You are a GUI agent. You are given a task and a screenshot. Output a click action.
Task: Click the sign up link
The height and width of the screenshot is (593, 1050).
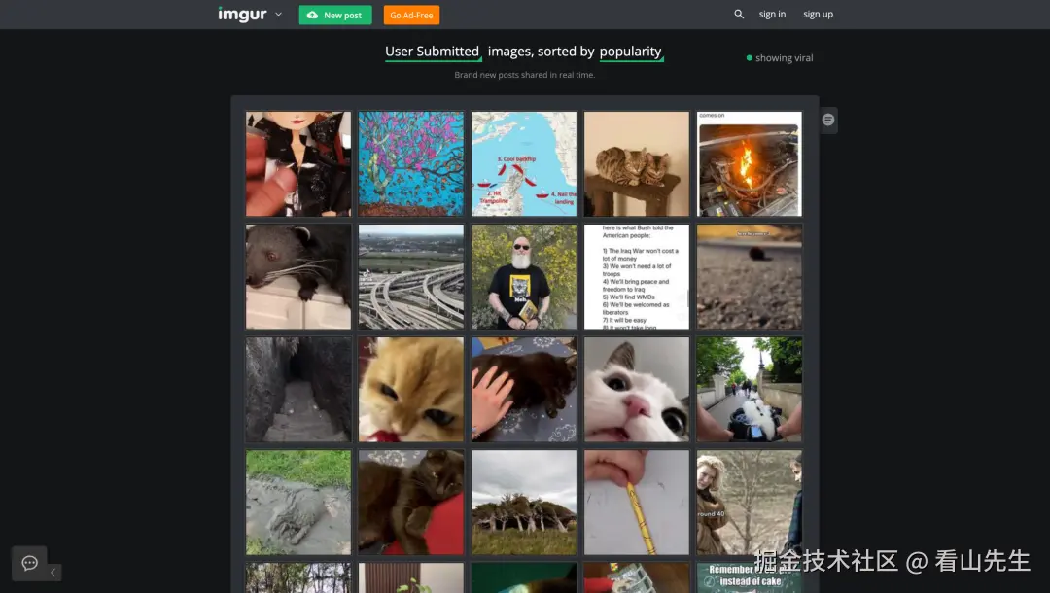(818, 14)
